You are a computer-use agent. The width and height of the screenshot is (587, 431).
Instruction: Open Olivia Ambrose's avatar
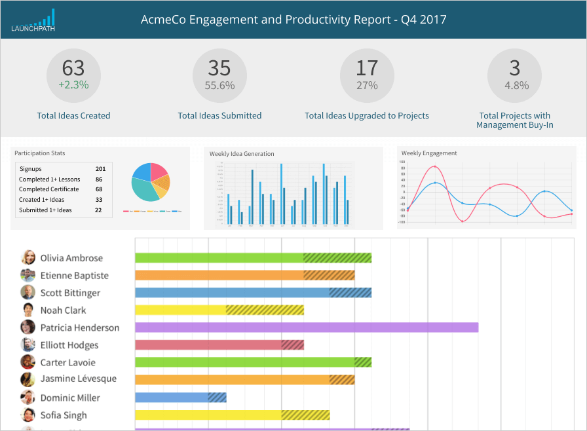(28, 258)
